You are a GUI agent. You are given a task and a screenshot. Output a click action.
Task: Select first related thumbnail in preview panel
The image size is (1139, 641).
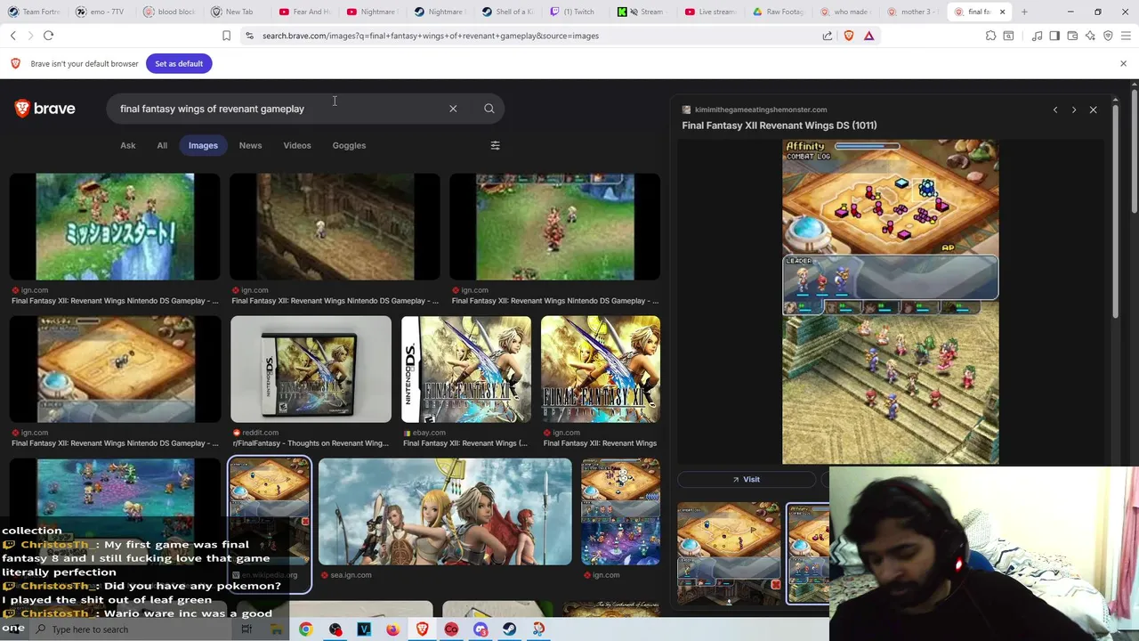[729, 552]
